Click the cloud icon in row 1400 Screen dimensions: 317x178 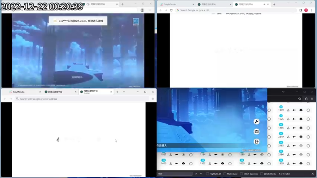point(183,163)
